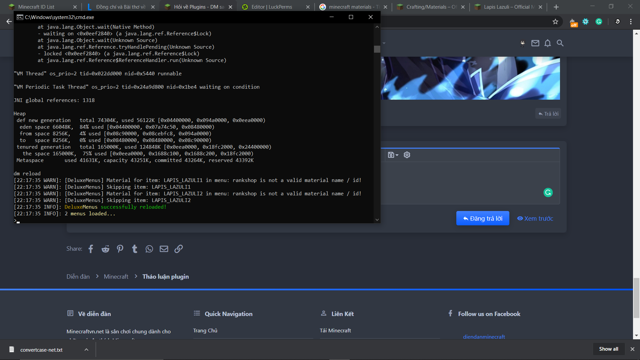Switch to Minecraft ID List tab

point(36,7)
